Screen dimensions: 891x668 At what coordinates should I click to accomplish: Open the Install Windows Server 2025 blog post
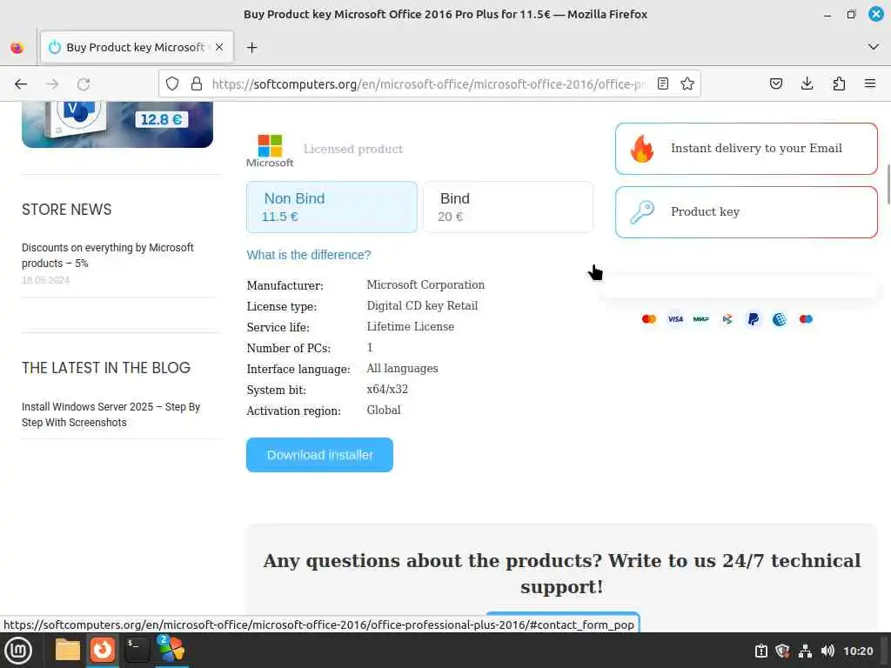pos(111,415)
